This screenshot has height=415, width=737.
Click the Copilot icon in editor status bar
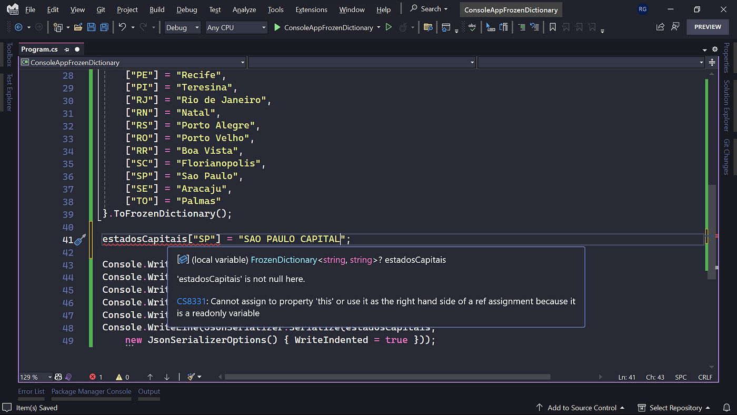[58, 377]
